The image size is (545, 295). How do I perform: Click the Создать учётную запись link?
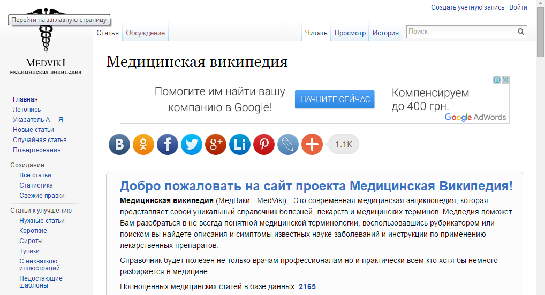(467, 7)
